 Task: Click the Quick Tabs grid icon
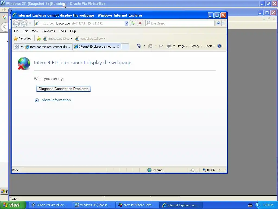click(17, 47)
